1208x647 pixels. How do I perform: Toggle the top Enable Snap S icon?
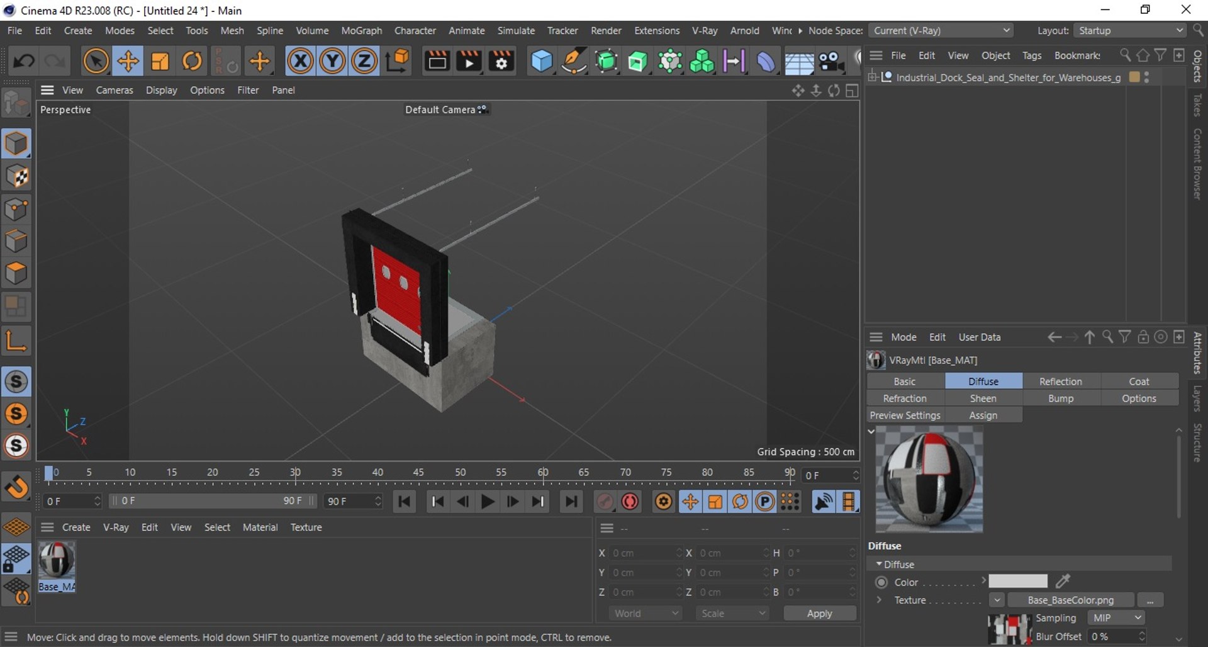pyautogui.click(x=16, y=381)
